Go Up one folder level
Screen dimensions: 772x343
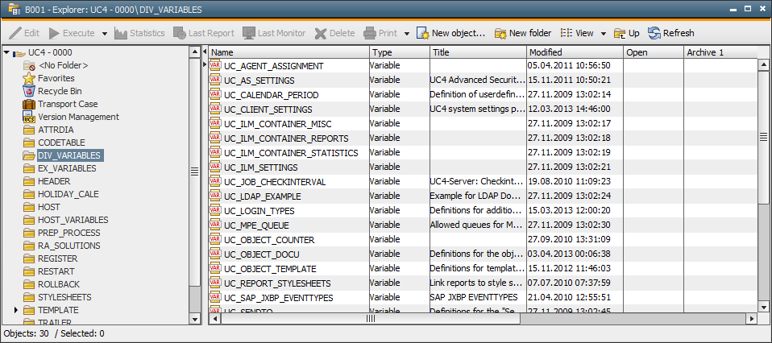627,34
